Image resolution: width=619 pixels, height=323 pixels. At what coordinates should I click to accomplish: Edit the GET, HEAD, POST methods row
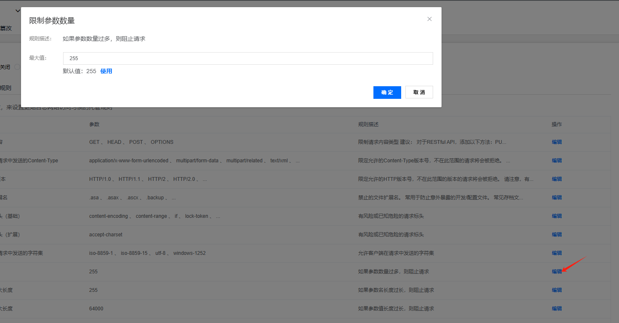click(557, 142)
